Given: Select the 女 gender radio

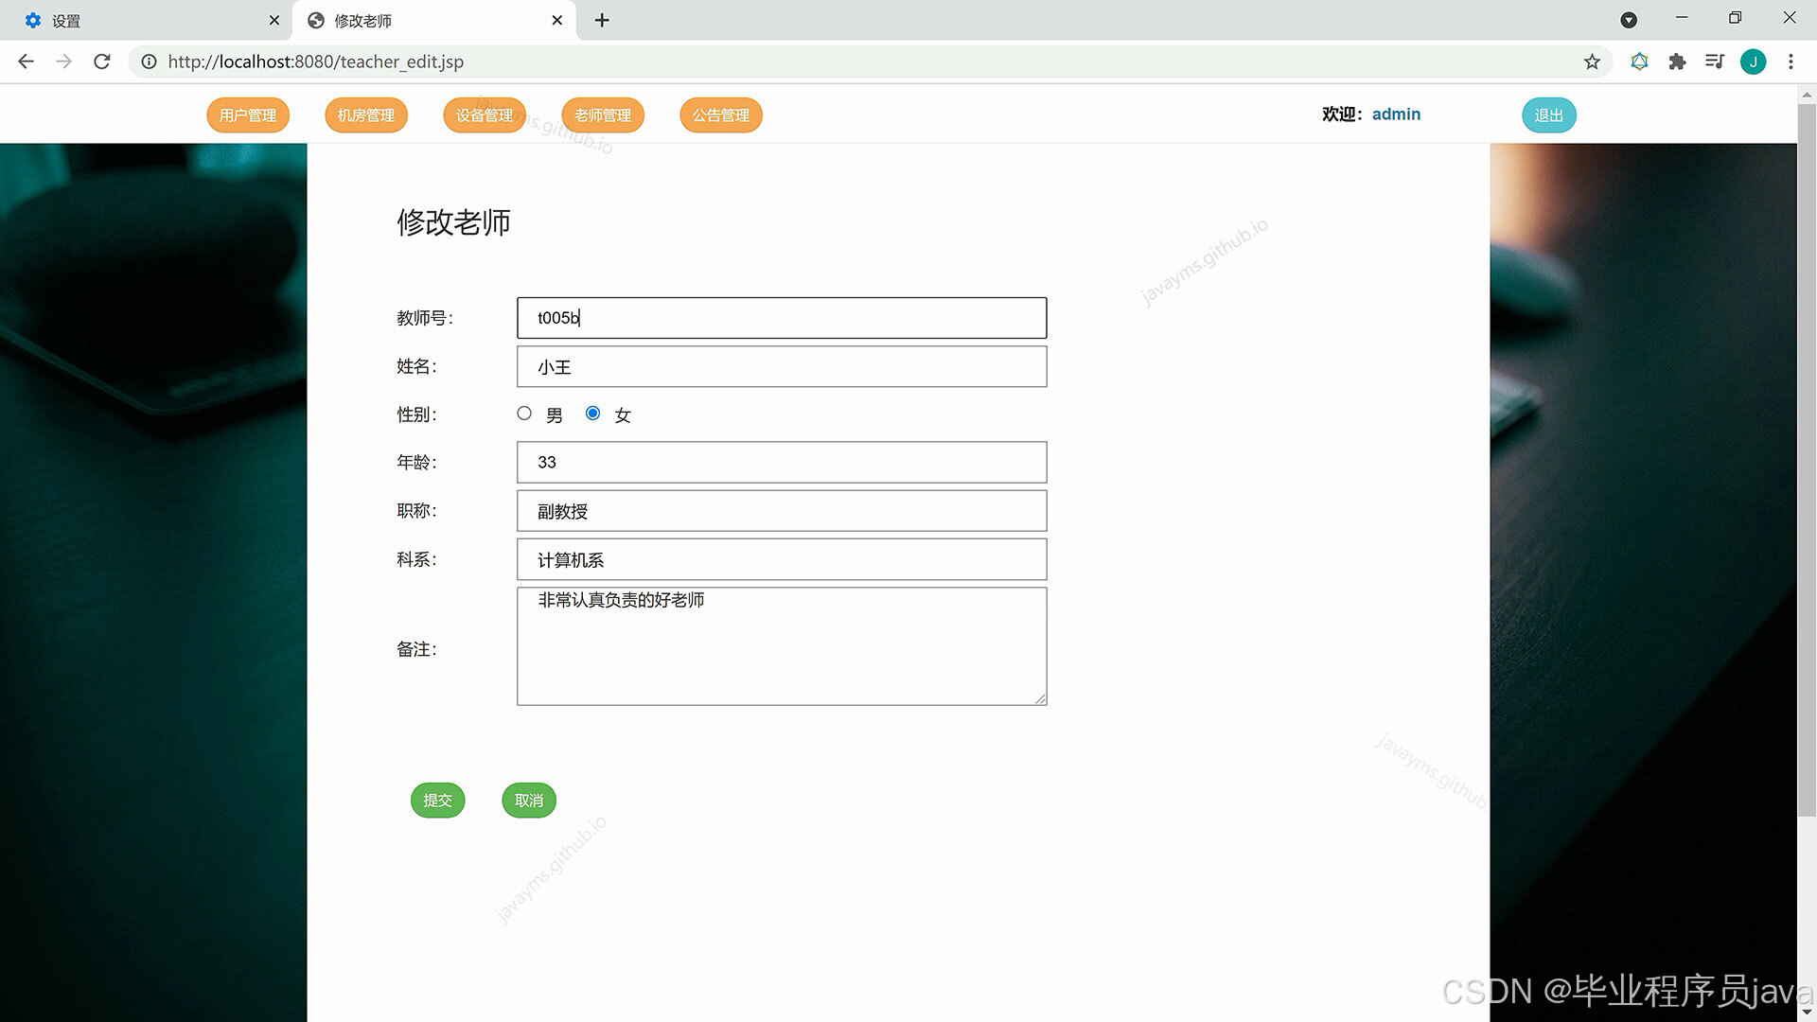Looking at the screenshot, I should pos(592,414).
